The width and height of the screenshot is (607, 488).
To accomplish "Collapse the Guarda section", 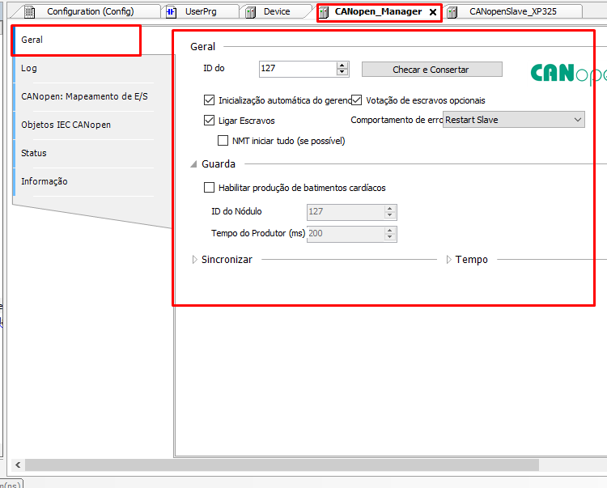I will 194,164.
